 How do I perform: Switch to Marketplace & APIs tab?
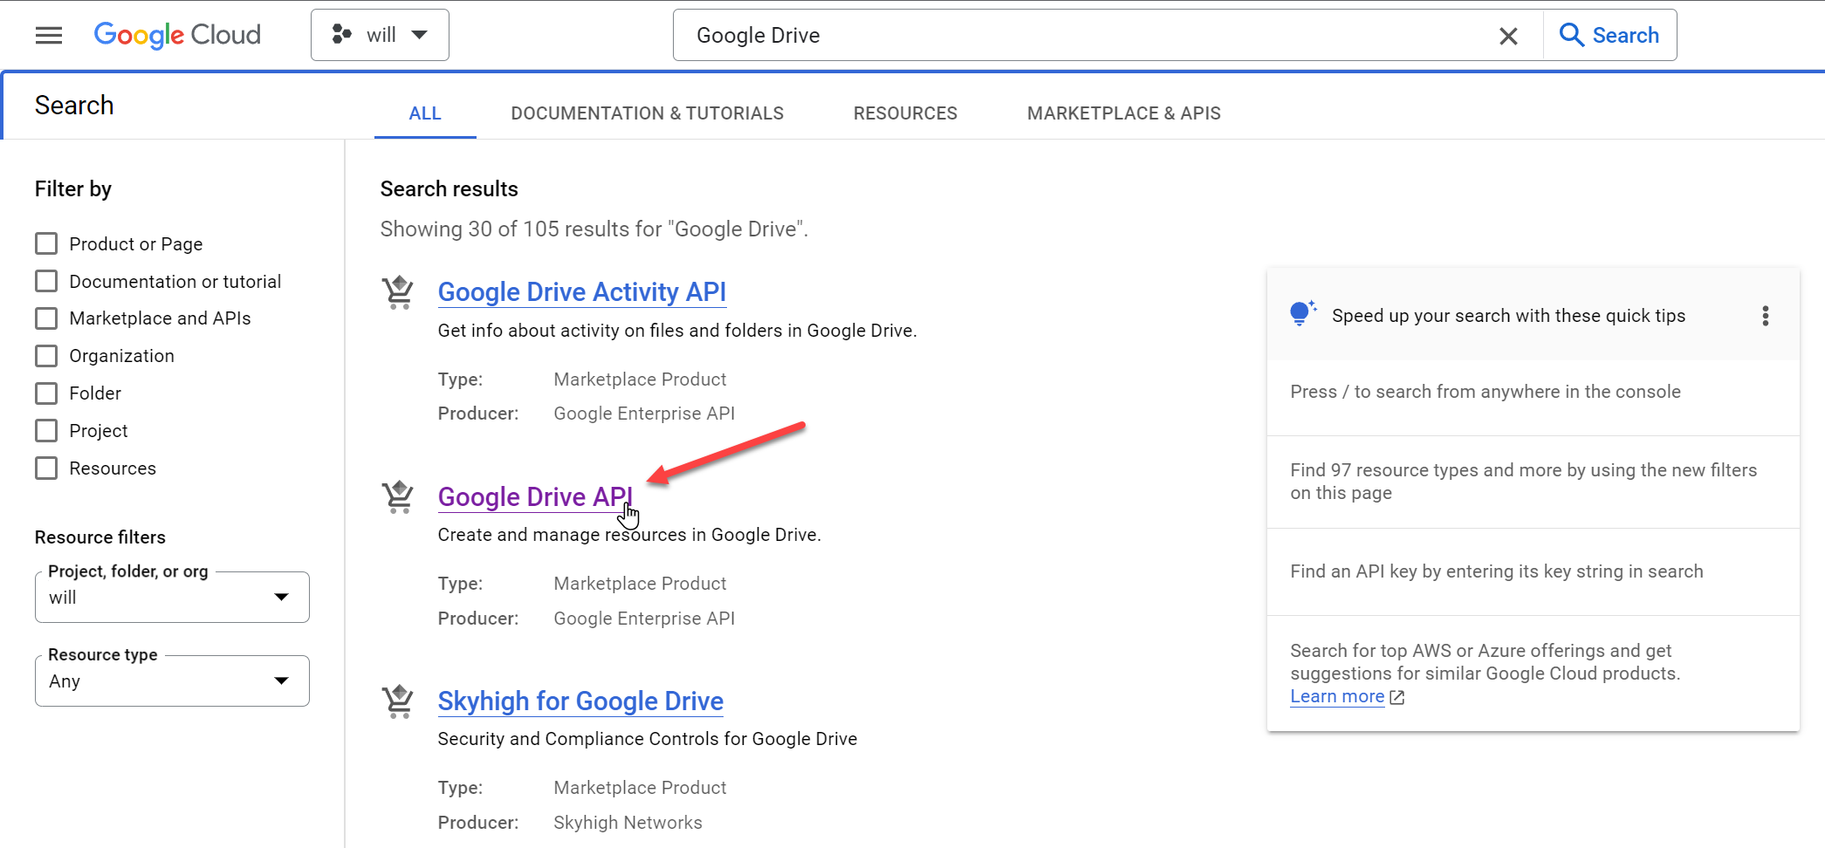(1123, 113)
